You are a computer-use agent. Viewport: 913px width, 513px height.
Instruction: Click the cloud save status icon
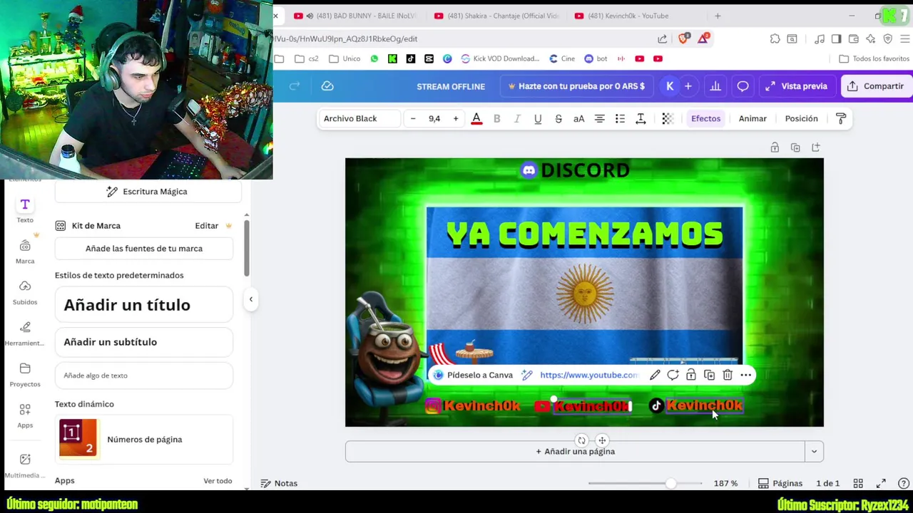(327, 86)
